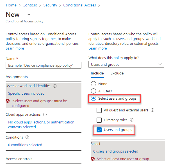Type in the policy Name field
The height and width of the screenshot is (166, 171).
click(44, 65)
